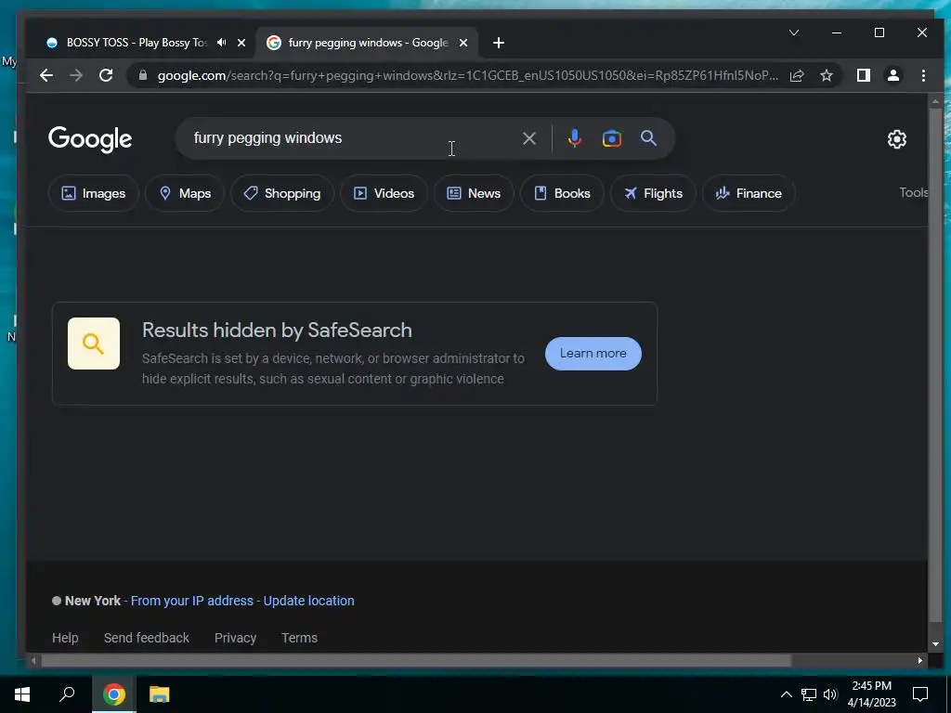Viewport: 951px width, 713px height.
Task: Switch to the Bossy Toss tab
Action: (137, 43)
